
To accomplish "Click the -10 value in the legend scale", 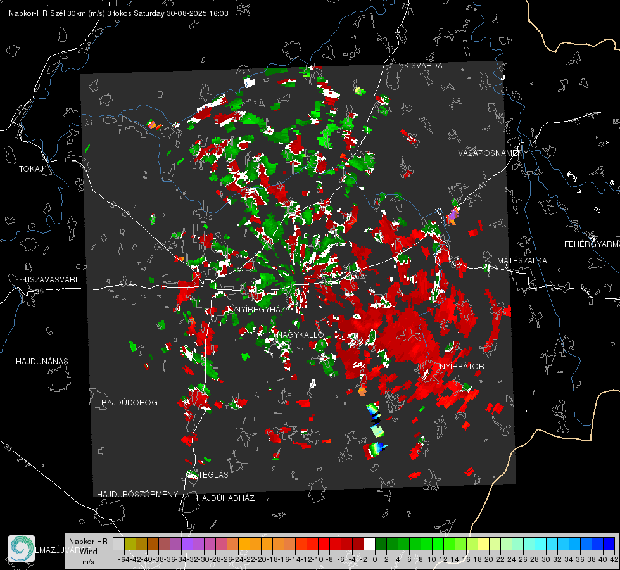I will [317, 559].
